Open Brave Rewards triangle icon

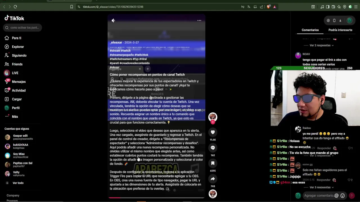274,7
